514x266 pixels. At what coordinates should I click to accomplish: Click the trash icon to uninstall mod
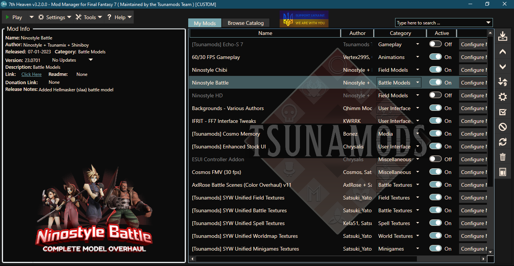502,157
